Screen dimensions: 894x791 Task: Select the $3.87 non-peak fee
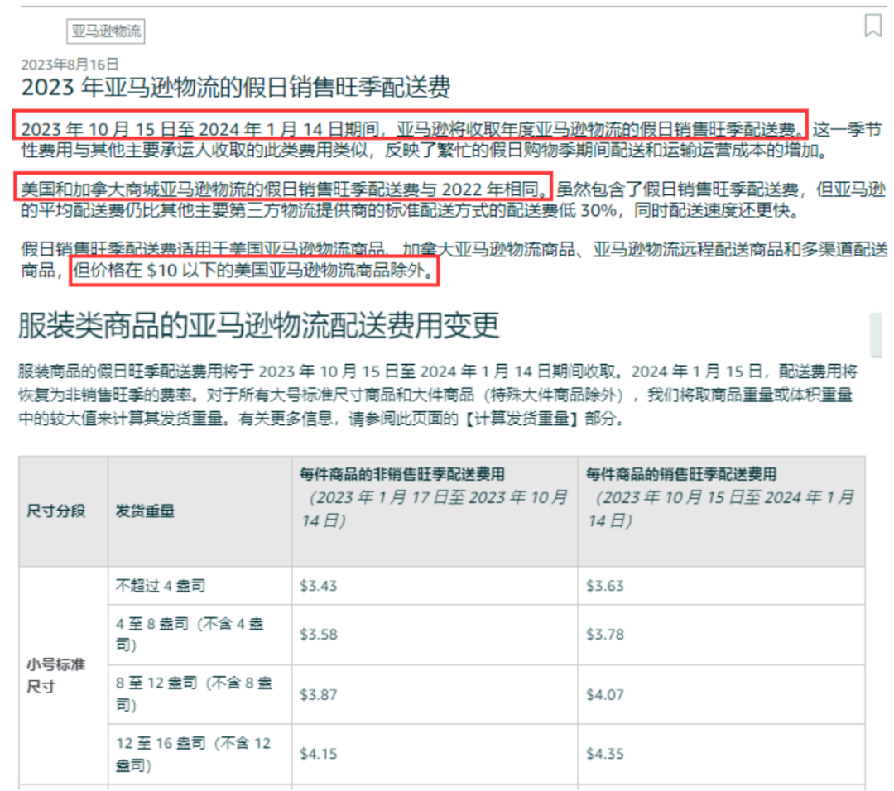(318, 695)
